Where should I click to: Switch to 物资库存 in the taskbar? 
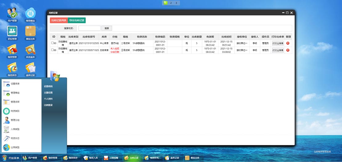(x=71, y=158)
